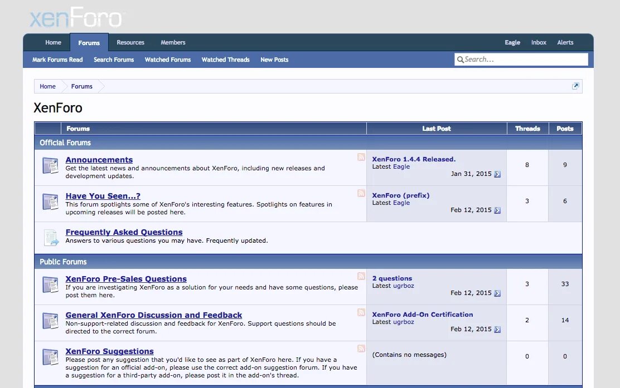
Task: Open XenForo Add-On Certification thread
Action: pyautogui.click(x=422, y=315)
